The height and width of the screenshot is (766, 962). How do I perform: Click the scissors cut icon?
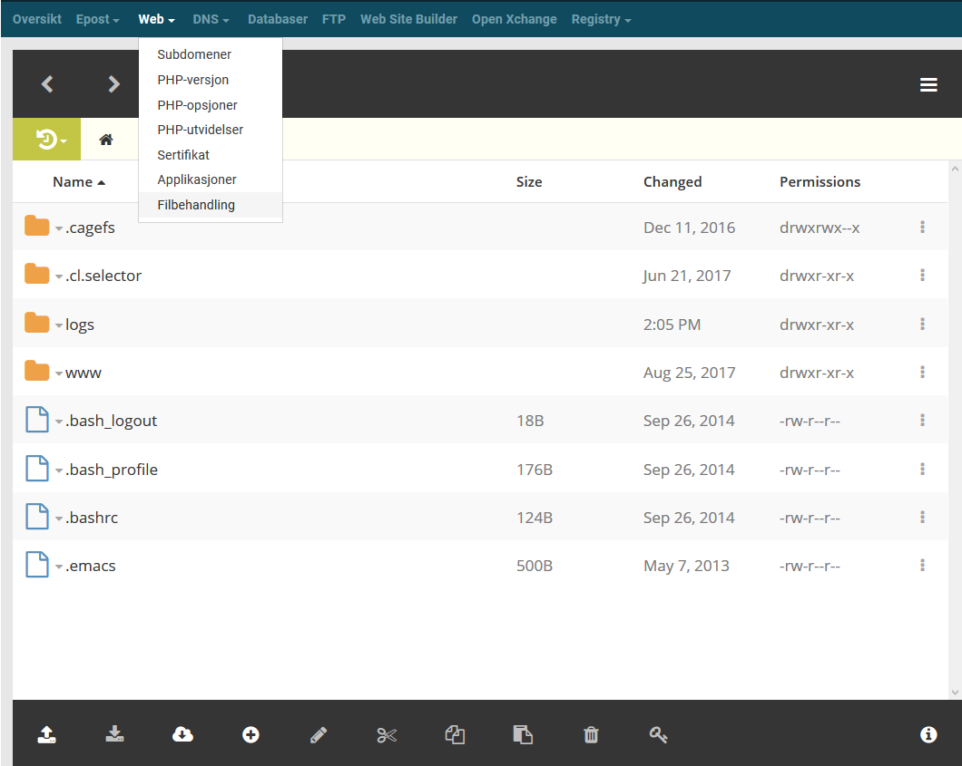387,735
